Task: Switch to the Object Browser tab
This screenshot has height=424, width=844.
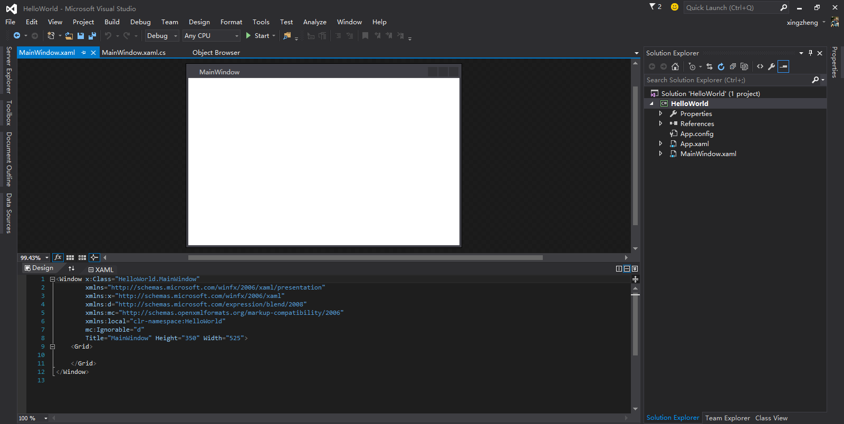Action: pyautogui.click(x=216, y=53)
